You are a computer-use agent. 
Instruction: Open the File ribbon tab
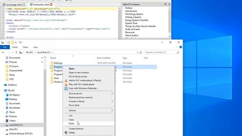tap(5, 47)
